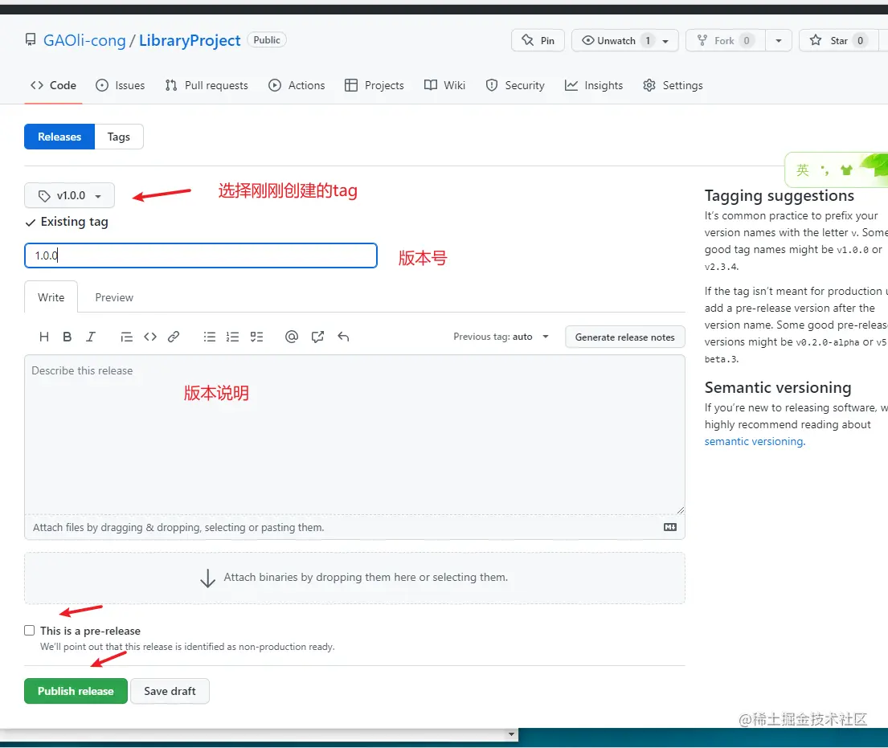The image size is (888, 748).
Task: Open the GAOli-cong user link
Action: [84, 40]
